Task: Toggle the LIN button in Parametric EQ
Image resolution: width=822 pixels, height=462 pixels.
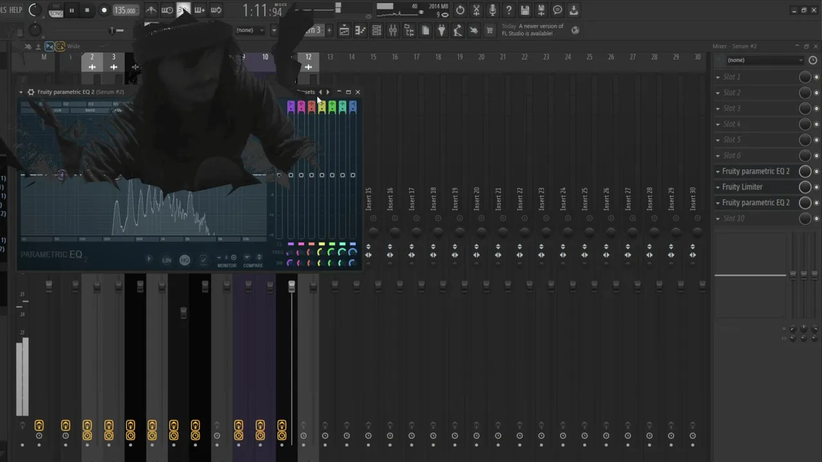Action: (x=167, y=260)
